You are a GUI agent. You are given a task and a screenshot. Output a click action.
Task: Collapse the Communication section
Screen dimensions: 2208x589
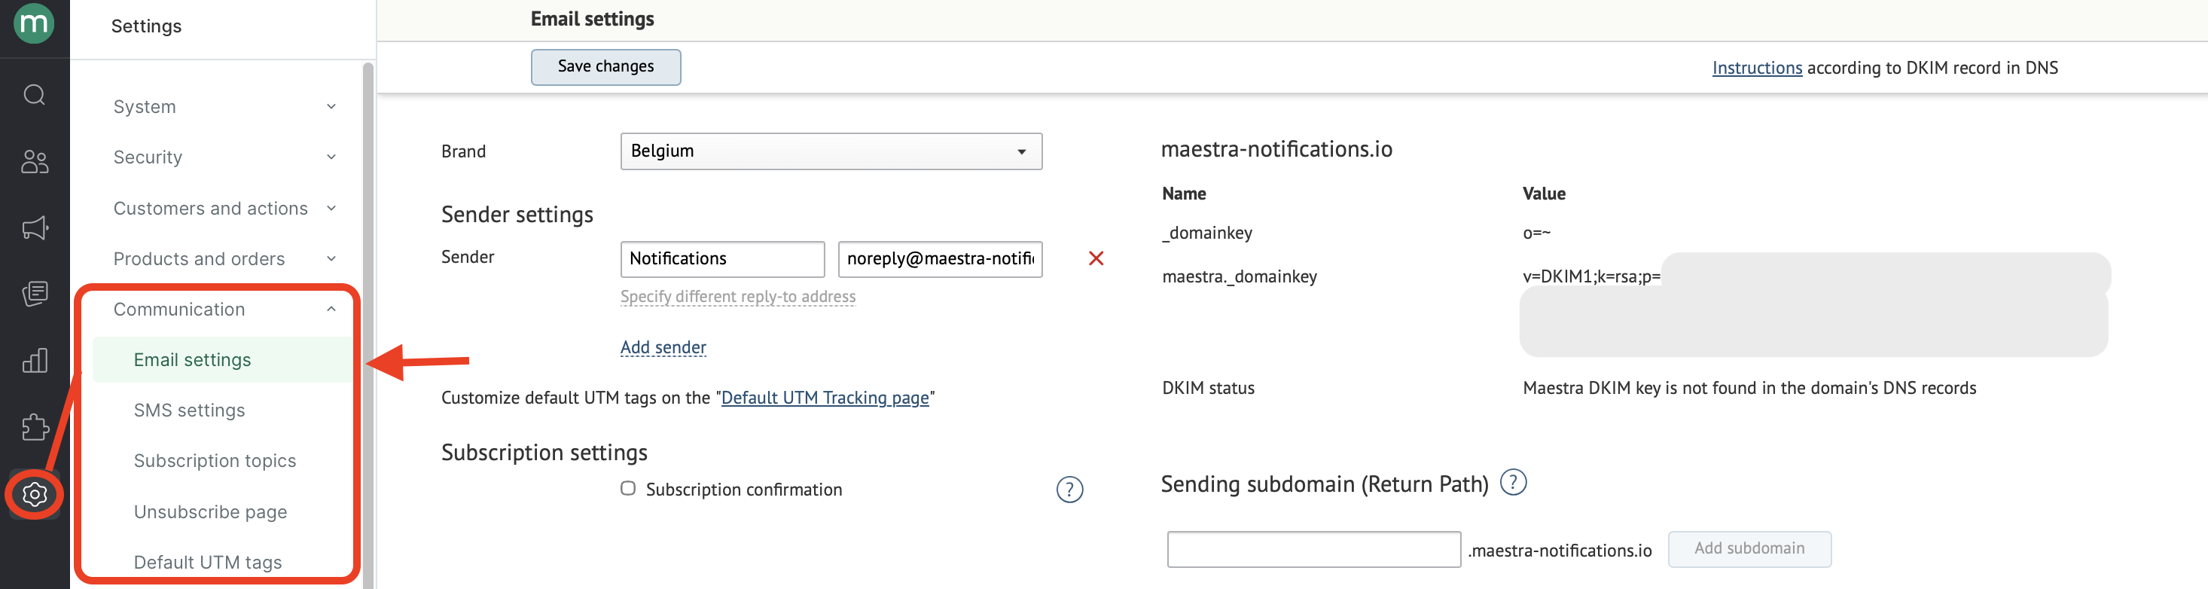click(224, 310)
